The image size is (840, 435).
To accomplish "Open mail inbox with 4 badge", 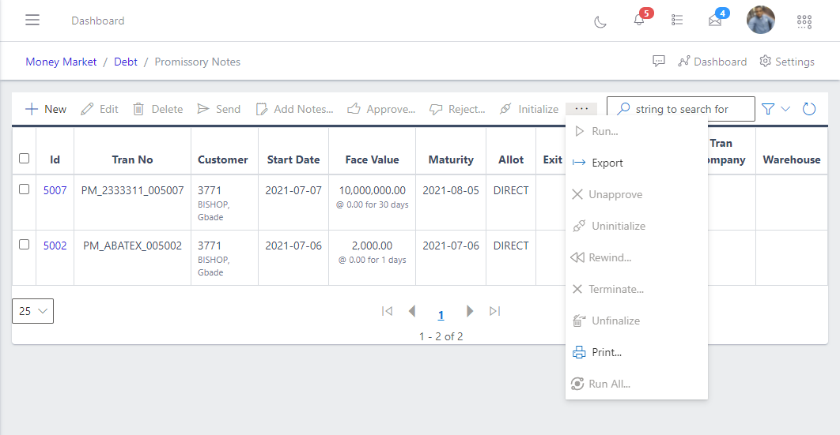I will pyautogui.click(x=715, y=21).
